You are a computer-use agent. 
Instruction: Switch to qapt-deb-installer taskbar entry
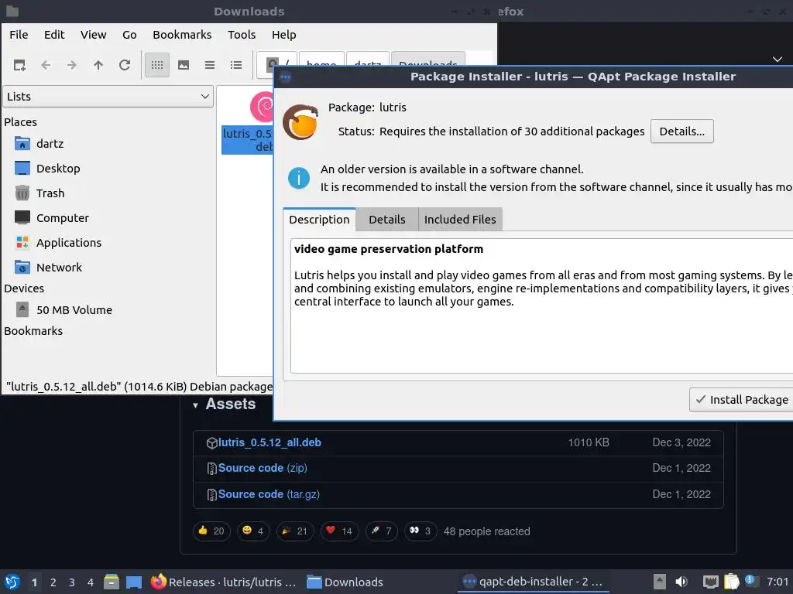[x=534, y=582]
